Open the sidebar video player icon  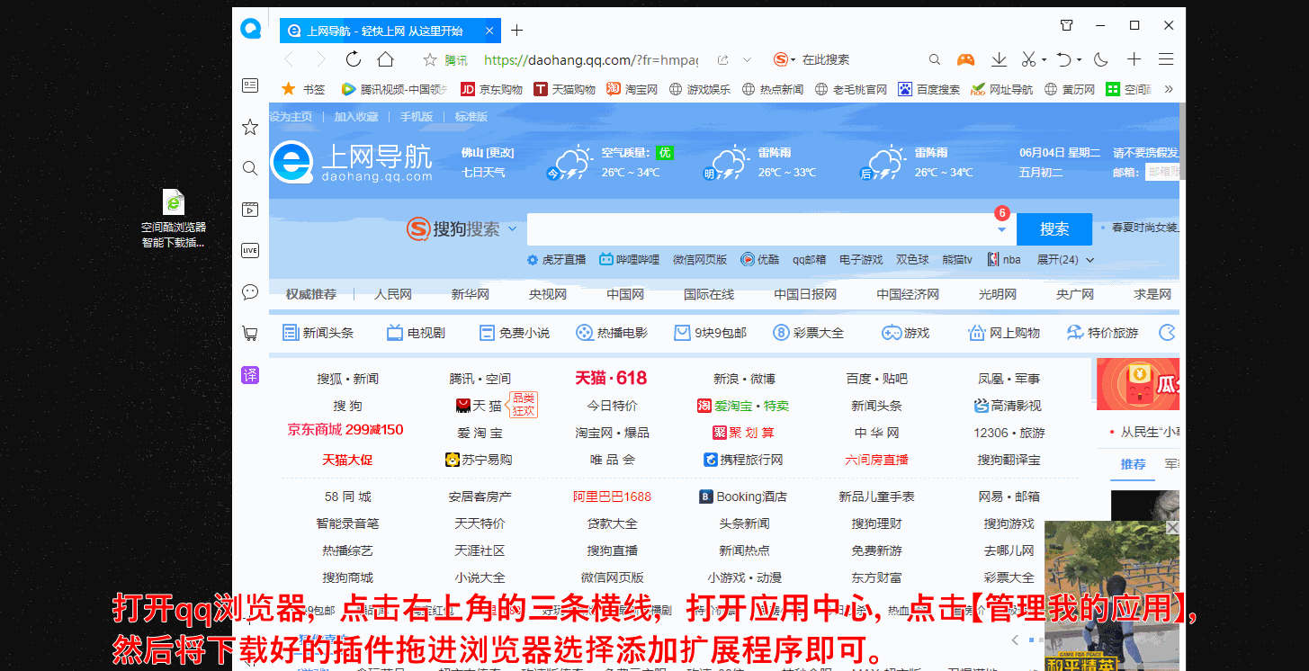click(250, 210)
